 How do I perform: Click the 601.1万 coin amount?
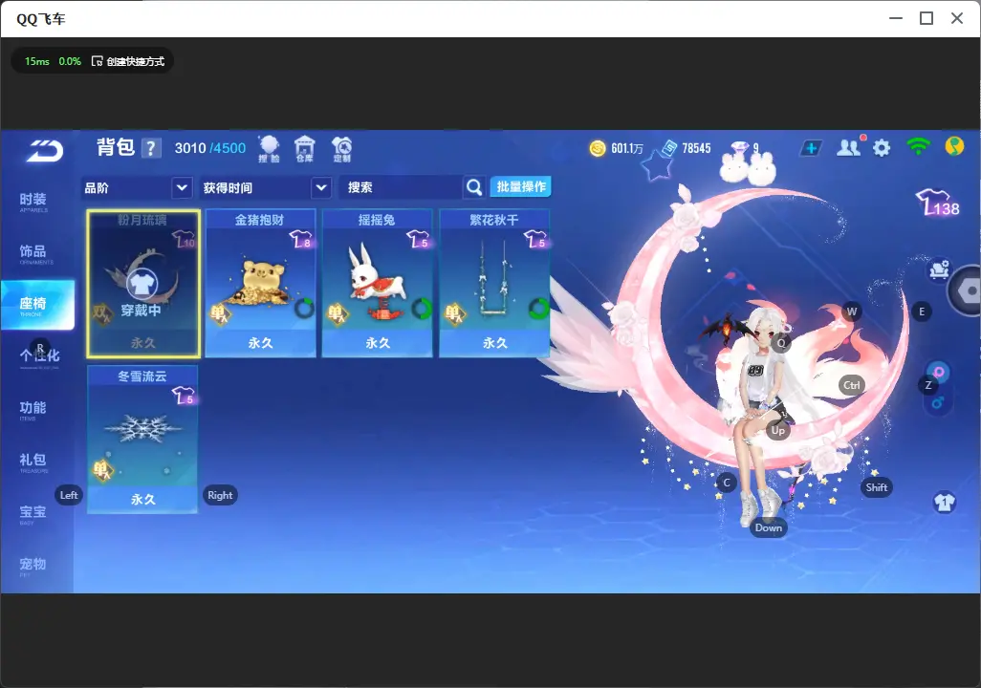627,148
